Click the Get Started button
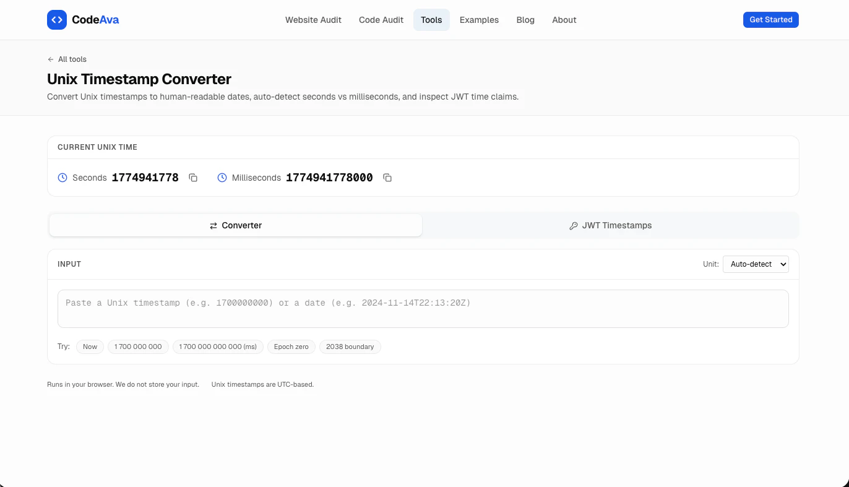The image size is (849, 487). click(770, 19)
